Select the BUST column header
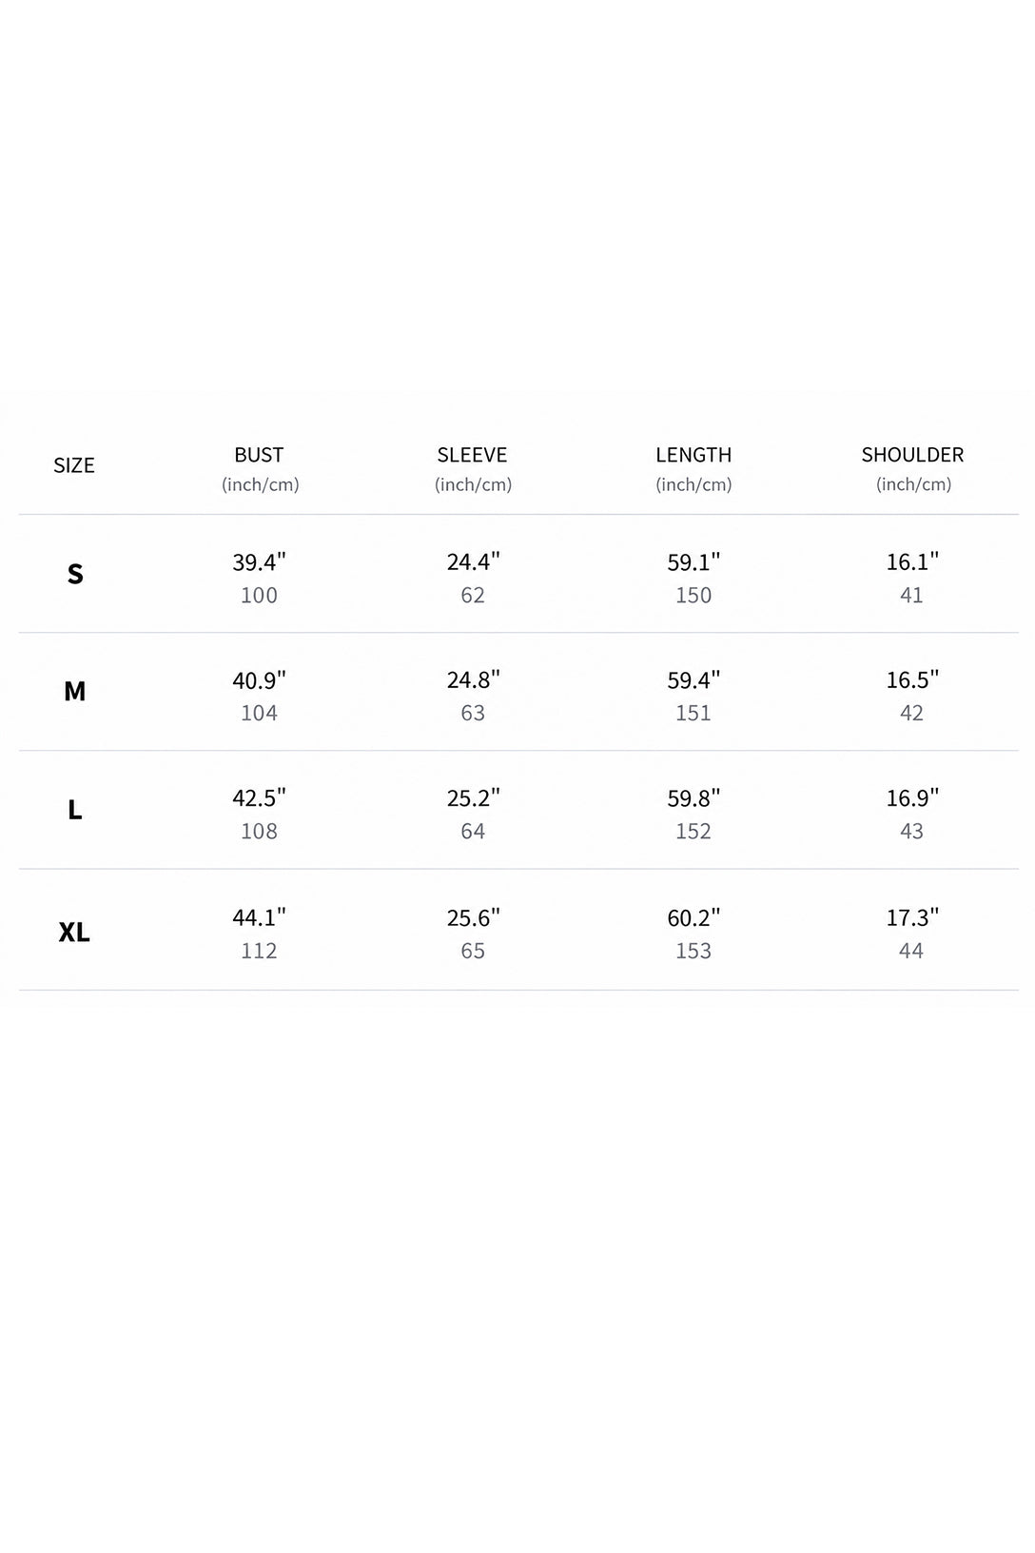Viewport: 1035px width, 1553px height. tap(259, 455)
